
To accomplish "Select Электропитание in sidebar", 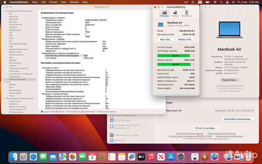I will [19, 79].
